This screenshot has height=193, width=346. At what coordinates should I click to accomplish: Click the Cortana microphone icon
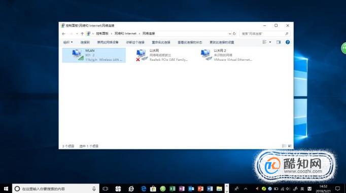[94, 188]
